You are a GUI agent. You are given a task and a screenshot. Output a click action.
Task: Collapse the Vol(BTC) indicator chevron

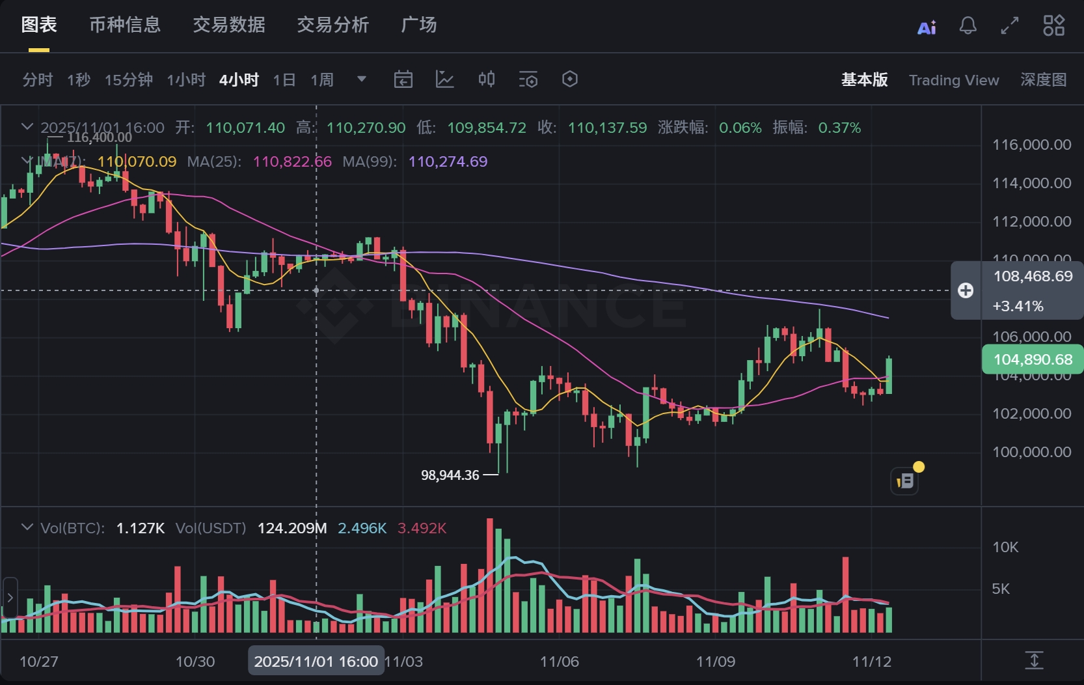point(27,527)
